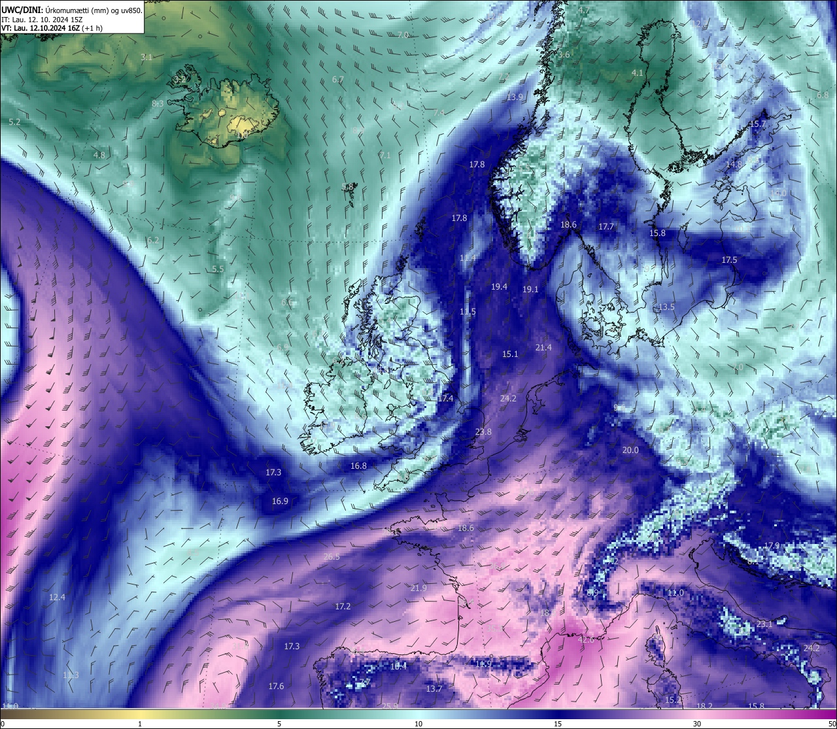Click the 5.5 value in the Atlantic

218,269
